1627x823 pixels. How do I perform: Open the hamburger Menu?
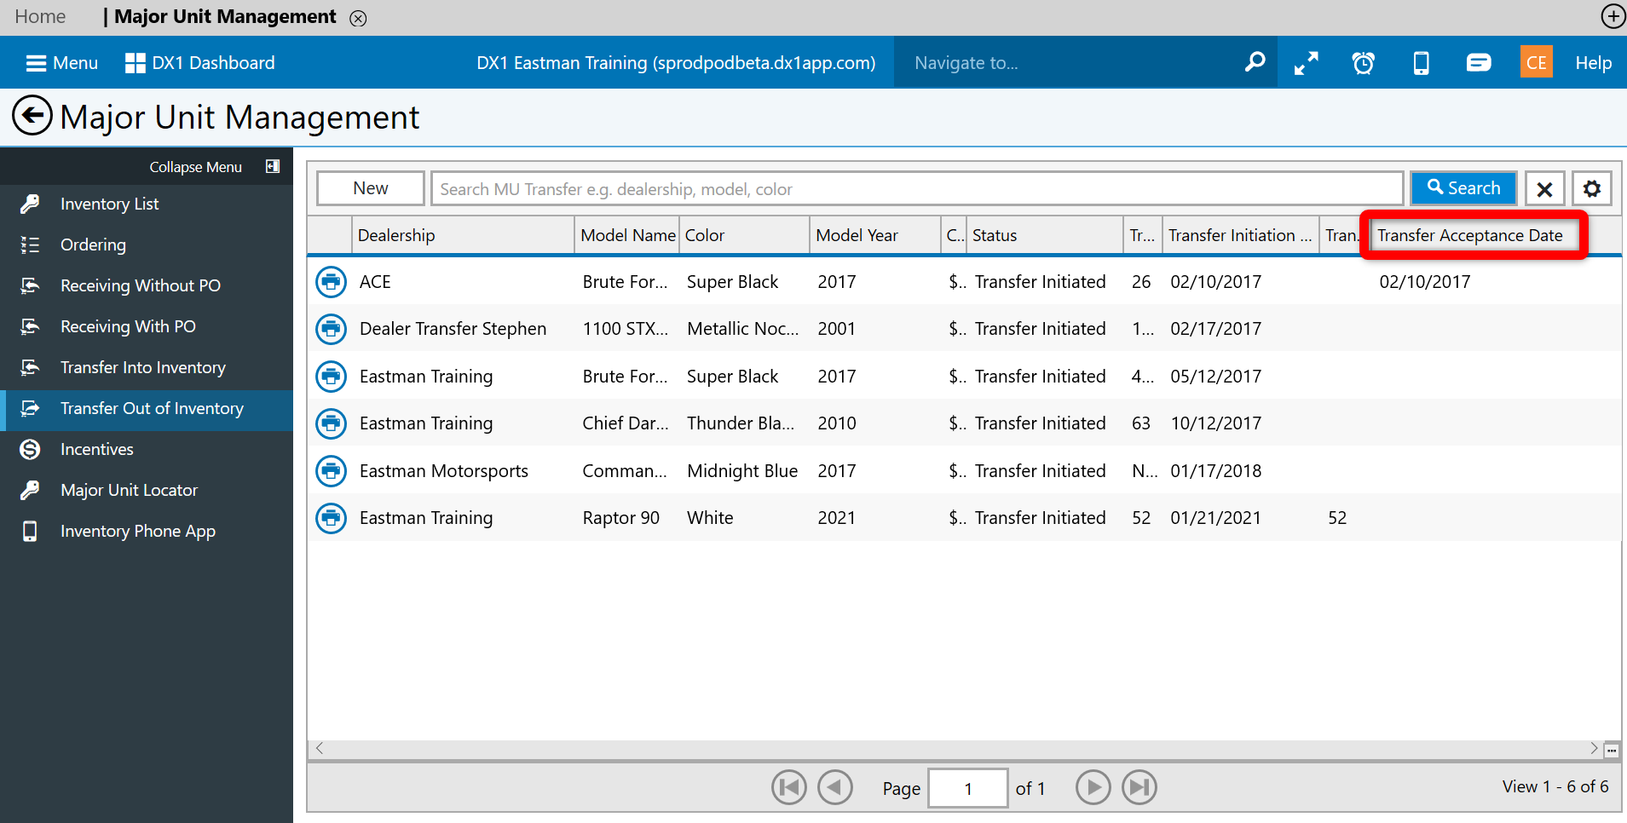pyautogui.click(x=62, y=63)
